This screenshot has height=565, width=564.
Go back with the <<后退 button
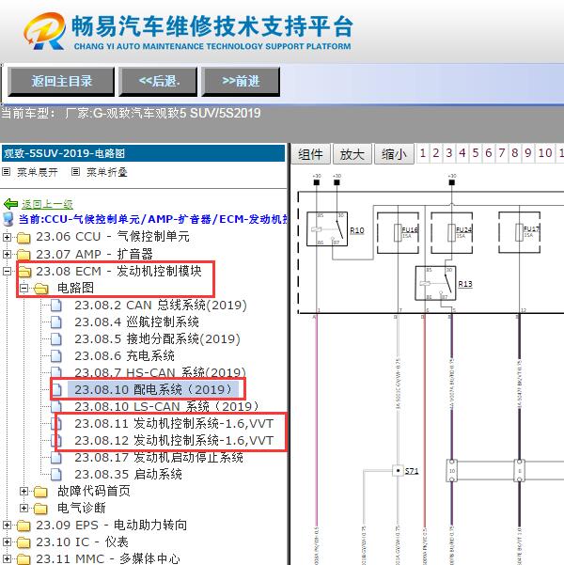158,82
